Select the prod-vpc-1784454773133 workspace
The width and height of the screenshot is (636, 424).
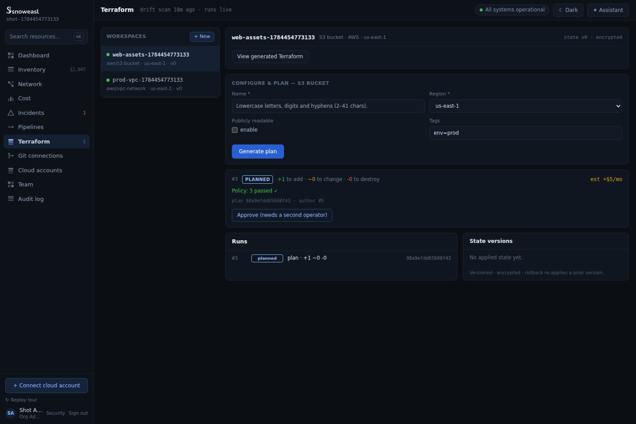pyautogui.click(x=160, y=84)
